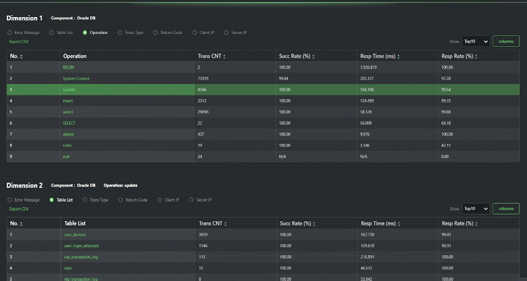Open the System Control operation link
527x281 pixels.
pos(76,79)
